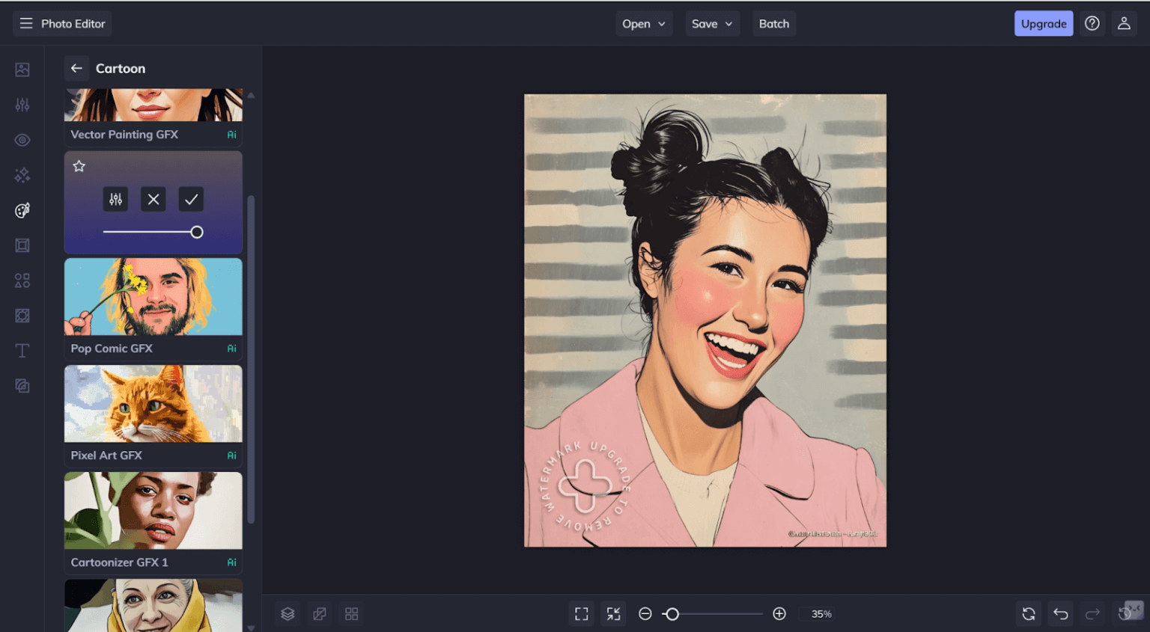
Task: Click the Photo Editor title text
Action: pyautogui.click(x=73, y=24)
